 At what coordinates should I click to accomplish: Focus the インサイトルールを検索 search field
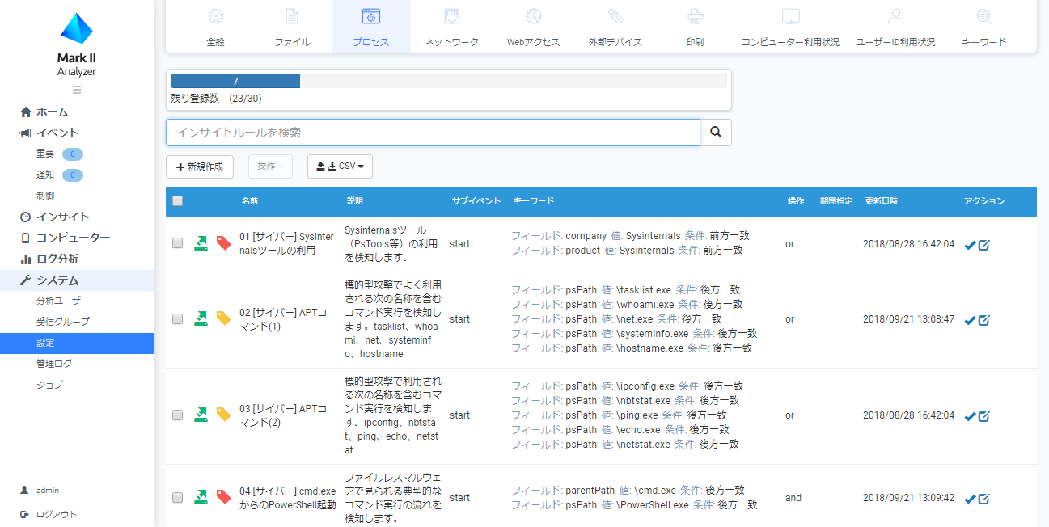point(433,133)
